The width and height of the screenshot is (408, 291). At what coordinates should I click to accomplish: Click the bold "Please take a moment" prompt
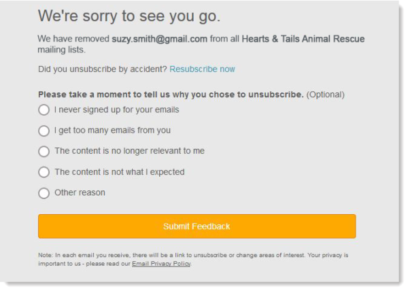click(x=170, y=95)
